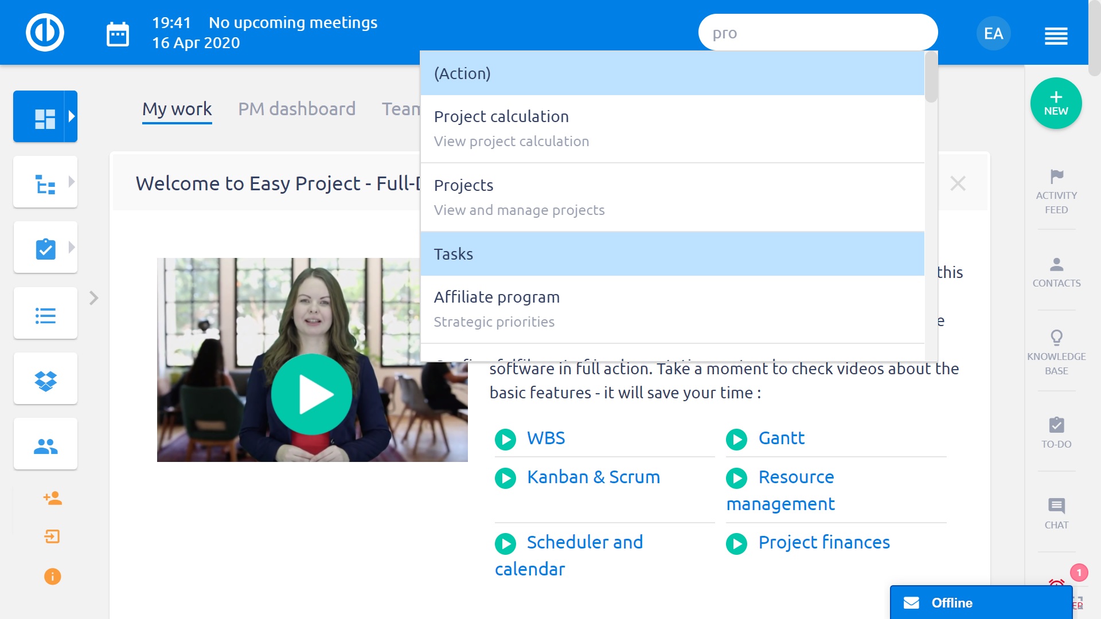This screenshot has width=1101, height=619.
Task: Click the Project finances play icon
Action: click(736, 543)
